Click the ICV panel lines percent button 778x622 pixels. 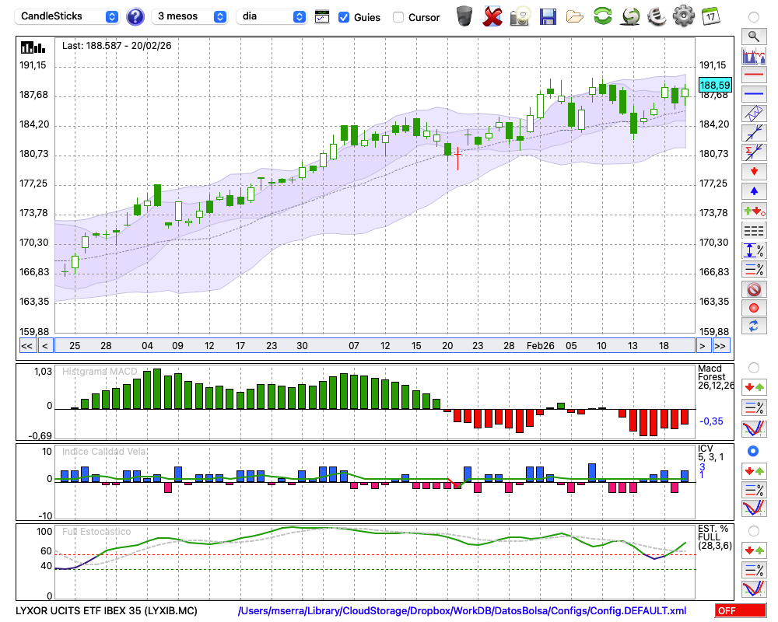pyautogui.click(x=754, y=490)
